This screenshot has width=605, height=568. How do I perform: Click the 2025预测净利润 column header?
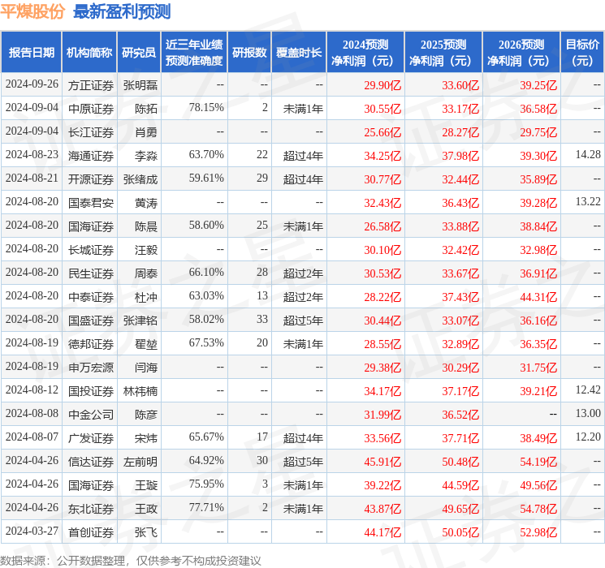tap(443, 53)
